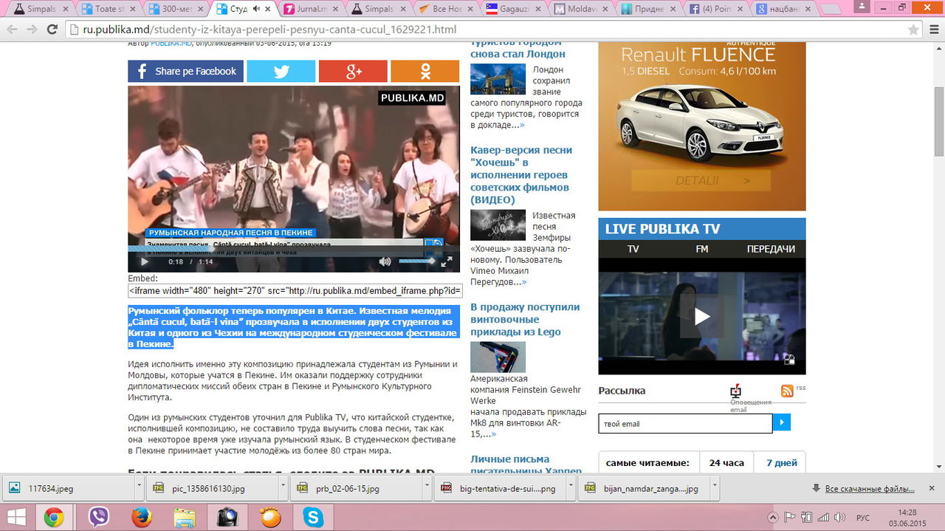
Task: Open Viber from the taskbar
Action: click(x=98, y=517)
